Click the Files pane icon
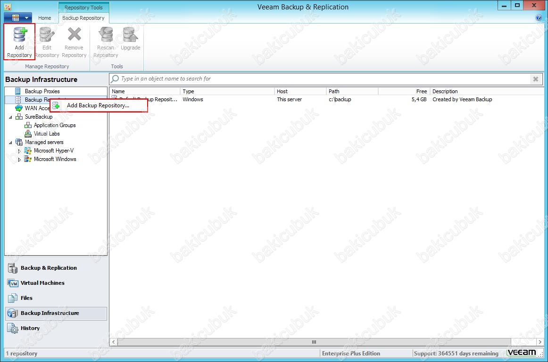Image resolution: width=548 pixels, height=362 pixels. click(13, 298)
